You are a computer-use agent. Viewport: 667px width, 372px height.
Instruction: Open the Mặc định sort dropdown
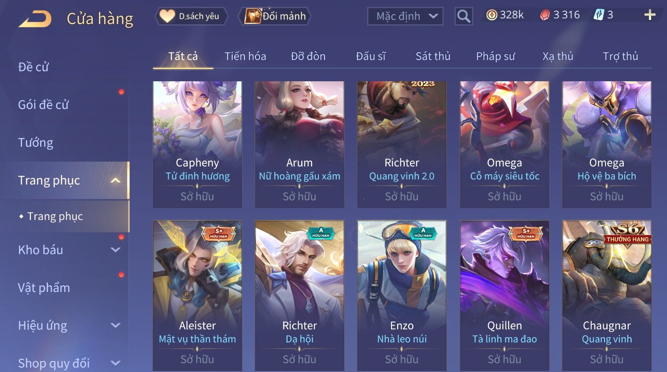click(x=405, y=16)
